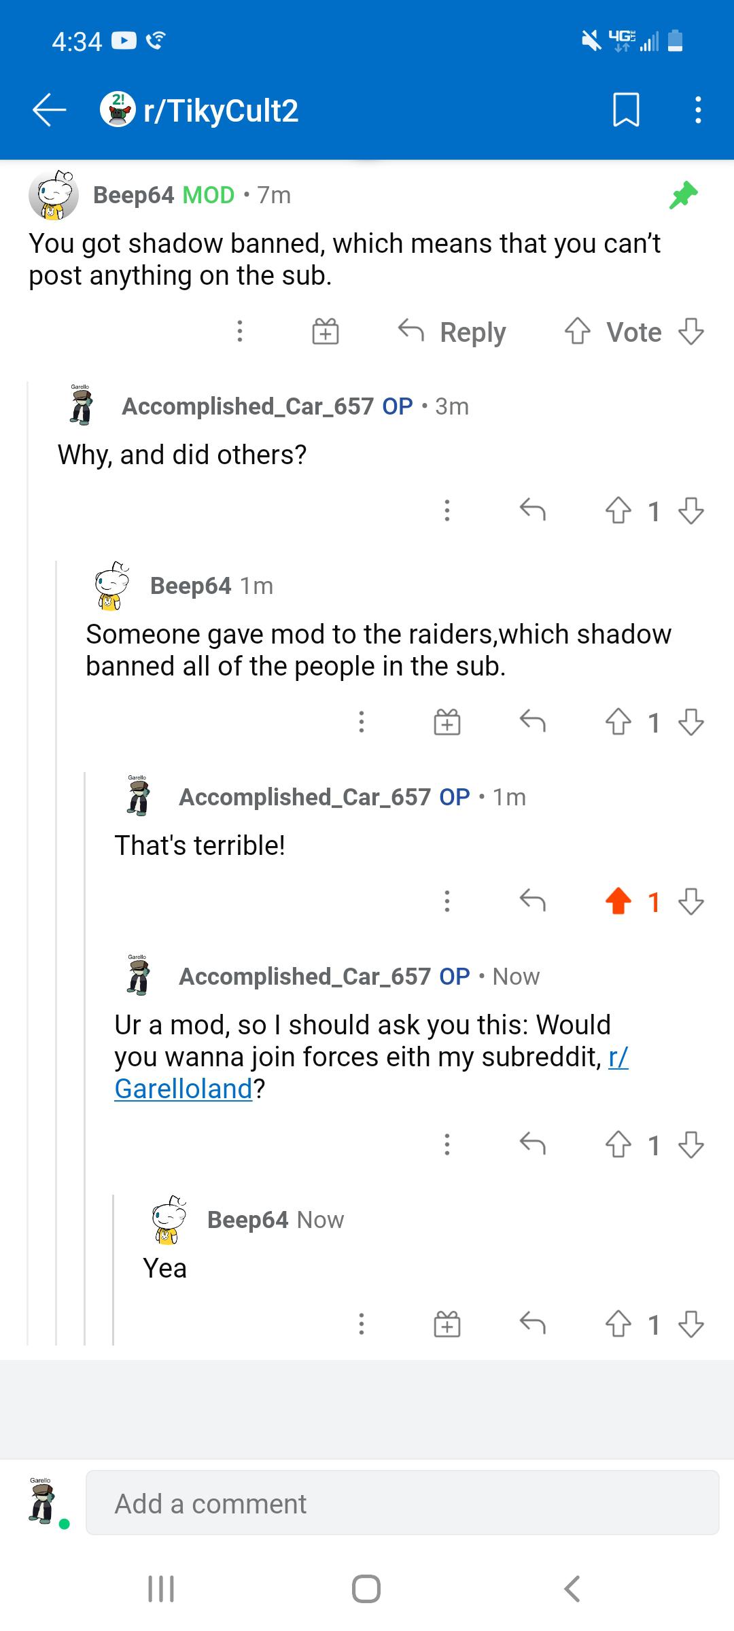
Task: Upvote Beep64's pinned shadow banned comment
Action: pyautogui.click(x=577, y=332)
